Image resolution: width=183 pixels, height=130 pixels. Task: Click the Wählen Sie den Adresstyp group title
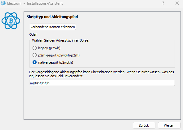tap(61, 40)
